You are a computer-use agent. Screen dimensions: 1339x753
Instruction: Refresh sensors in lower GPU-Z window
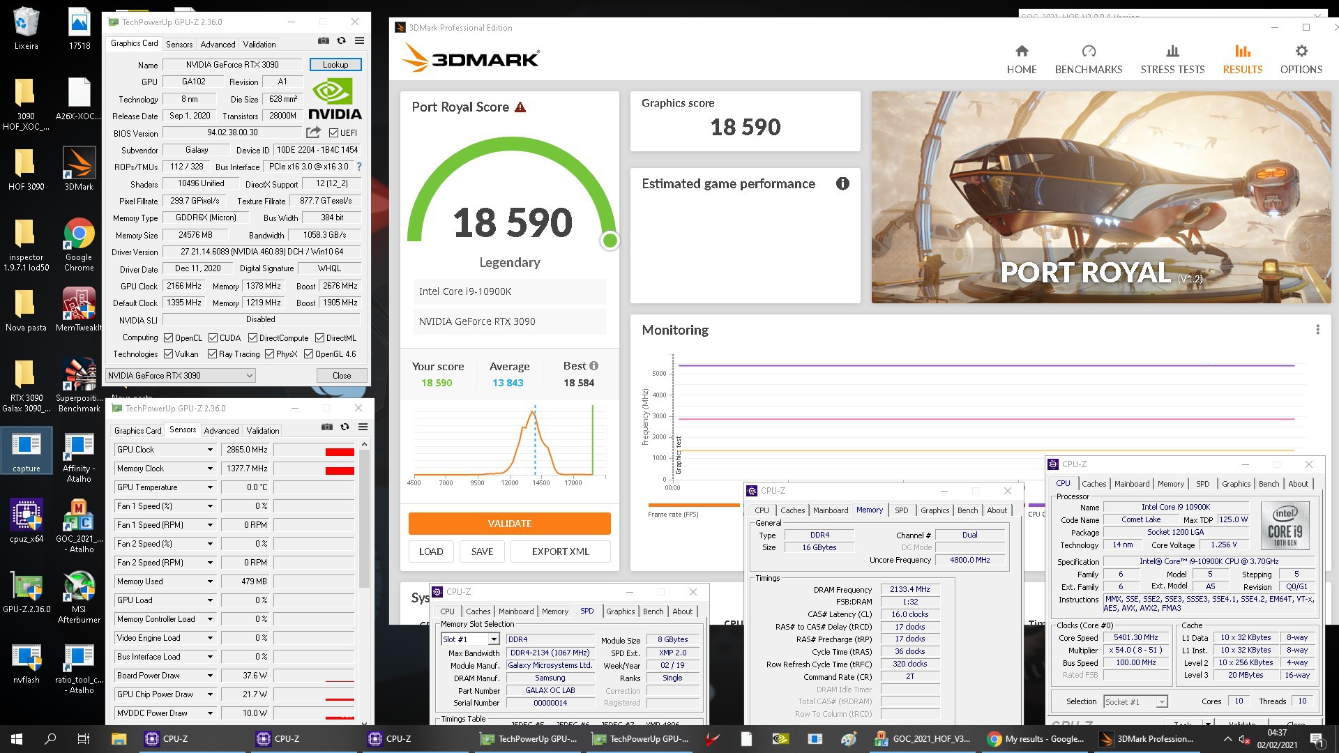(x=345, y=427)
